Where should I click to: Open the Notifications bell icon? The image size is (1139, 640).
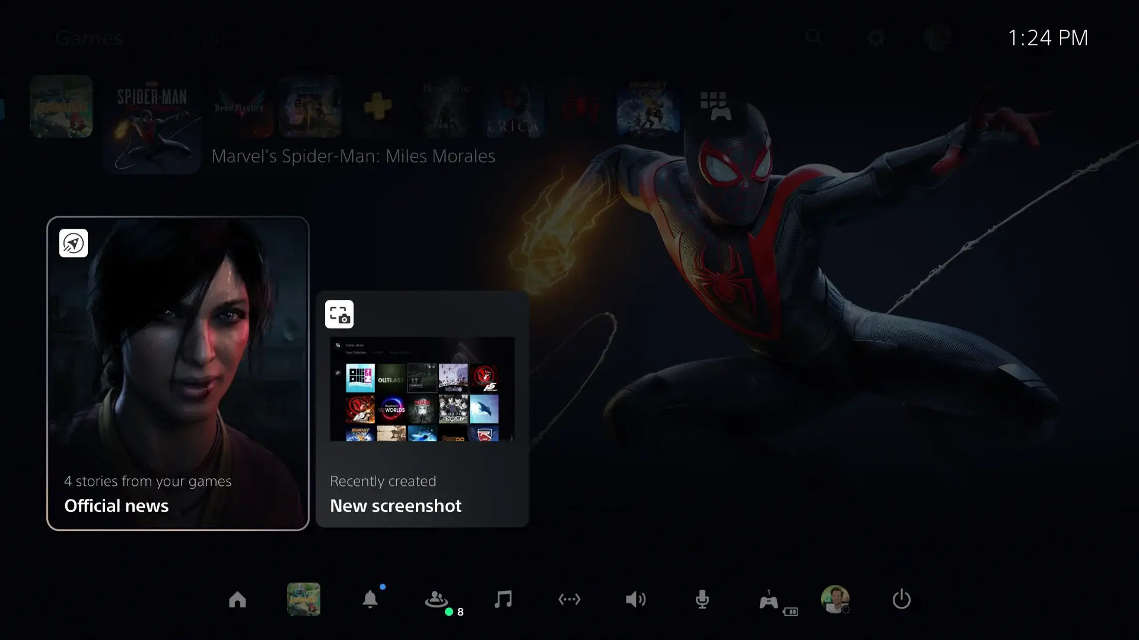pyautogui.click(x=370, y=600)
